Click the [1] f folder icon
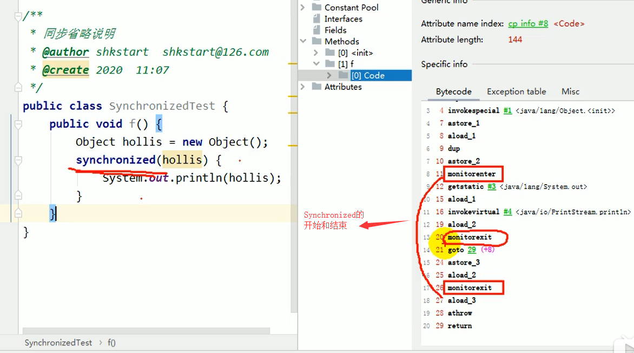This screenshot has height=353, width=634. 331,64
